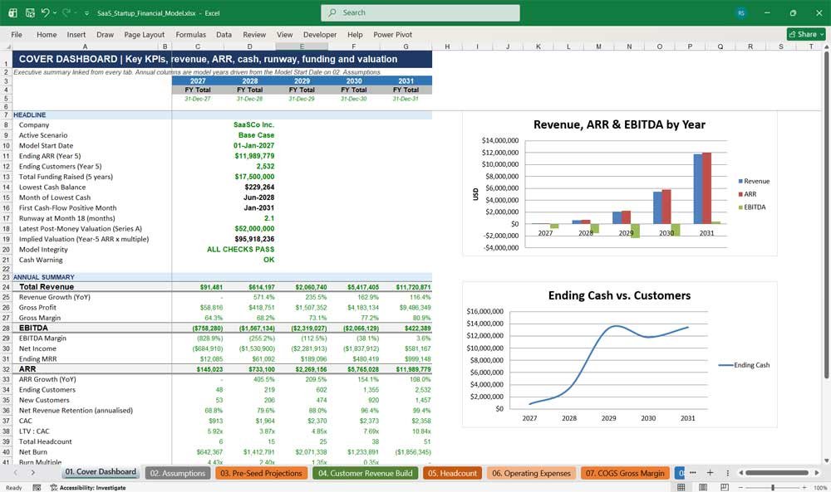This screenshot has height=492, width=831.
Task: Click the horizontal scrollbar thumb
Action: (777, 472)
